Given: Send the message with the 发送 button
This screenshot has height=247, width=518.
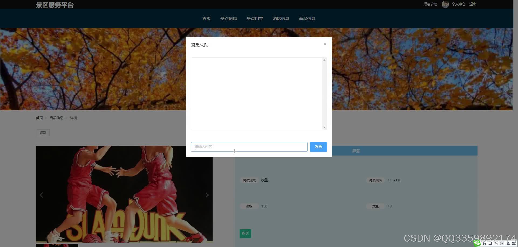Looking at the screenshot, I should pyautogui.click(x=318, y=147).
